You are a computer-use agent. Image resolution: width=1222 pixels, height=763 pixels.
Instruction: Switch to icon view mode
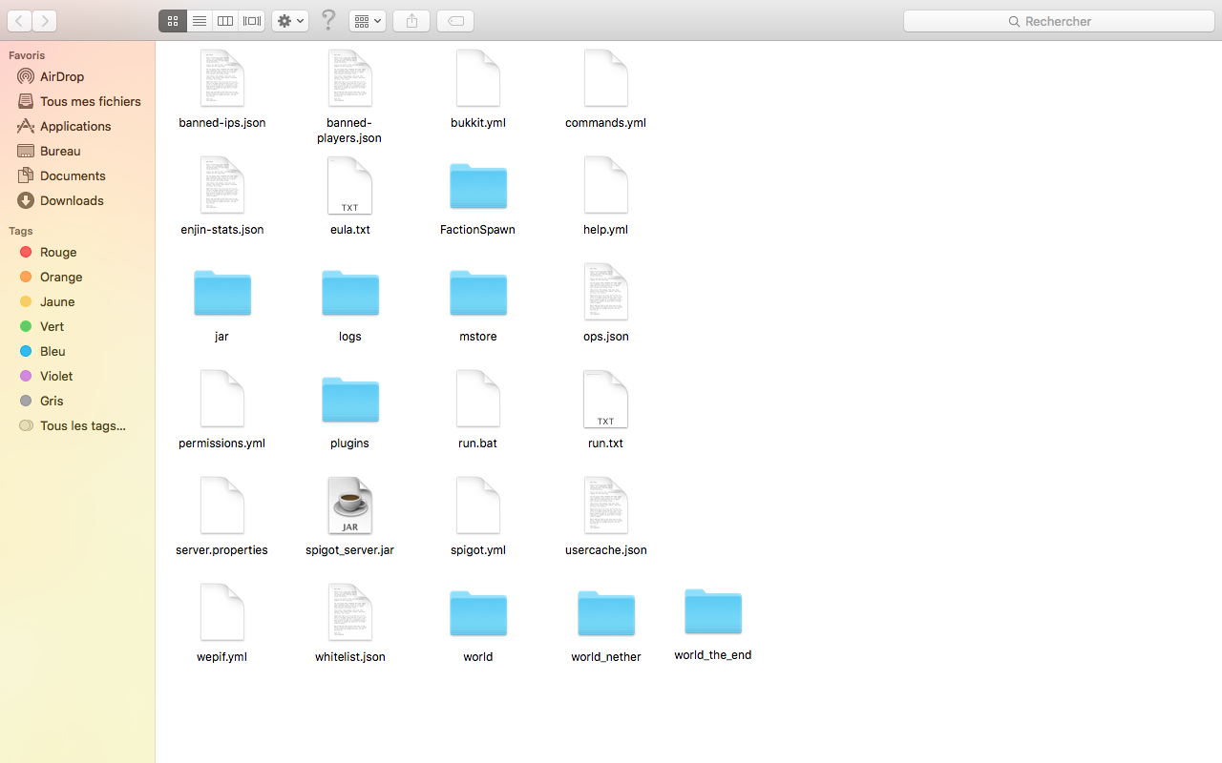click(173, 21)
